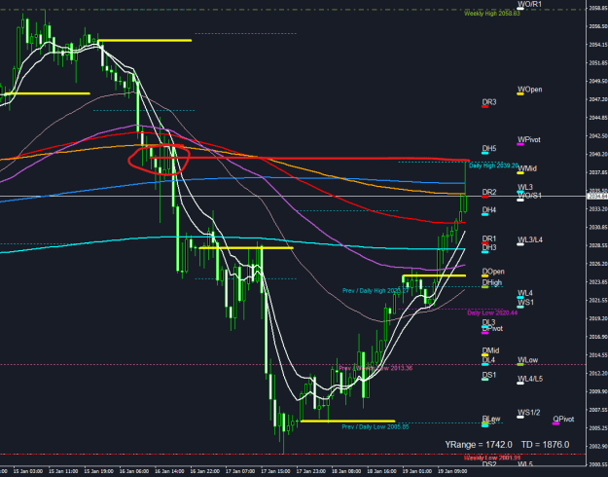Click the 17 Jan 23:00 time label

click(x=311, y=471)
